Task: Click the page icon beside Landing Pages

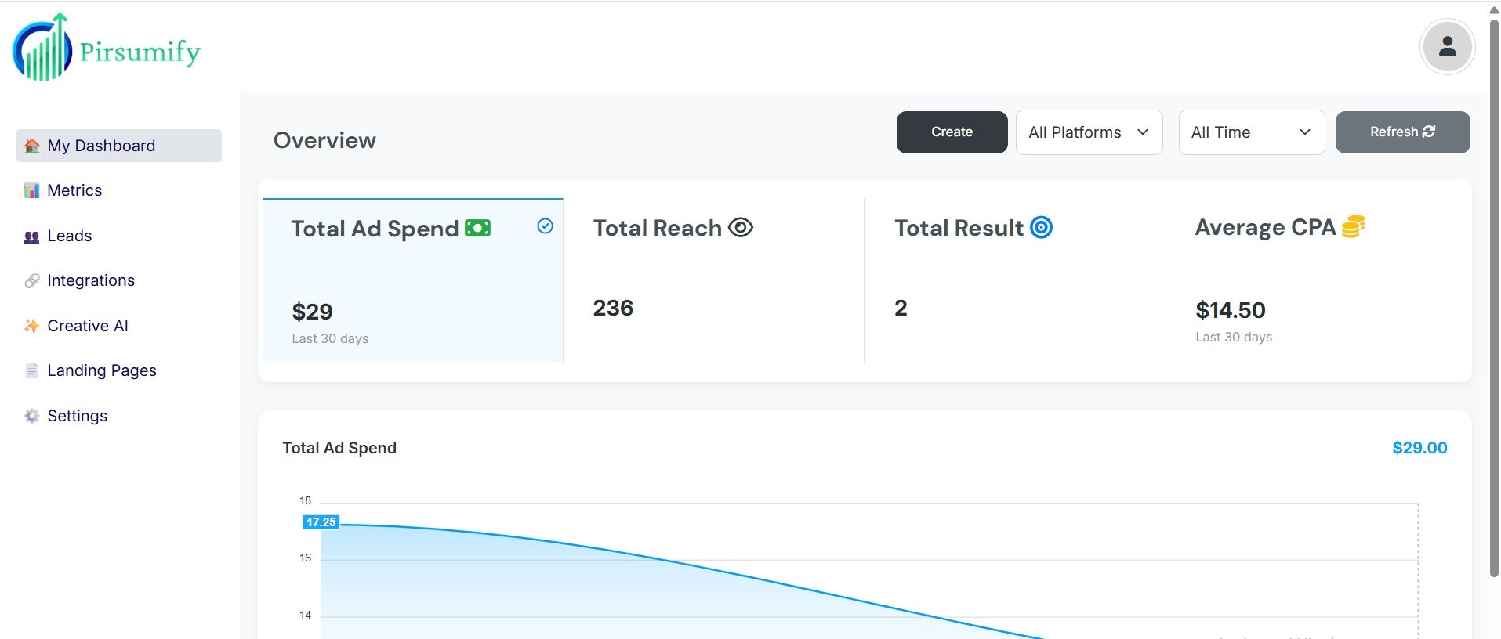Action: (31, 370)
